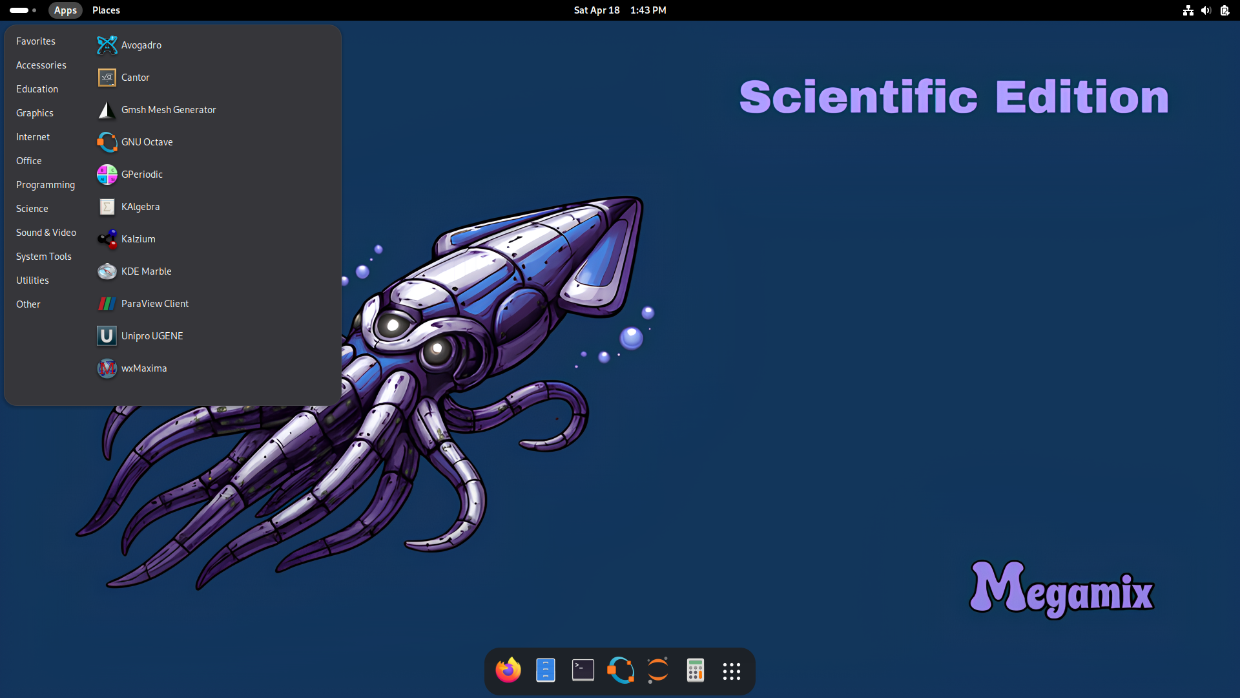This screenshot has height=698, width=1240.
Task: Open KDE Marble virtual globe
Action: point(146,271)
